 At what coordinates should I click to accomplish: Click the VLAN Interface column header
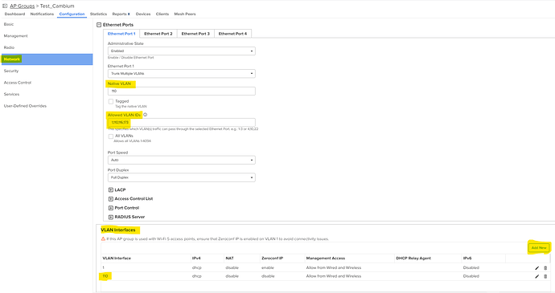click(x=117, y=258)
